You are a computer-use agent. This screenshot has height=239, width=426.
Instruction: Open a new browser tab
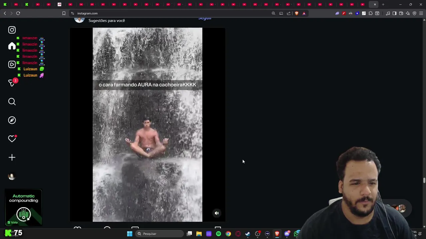[383, 4]
